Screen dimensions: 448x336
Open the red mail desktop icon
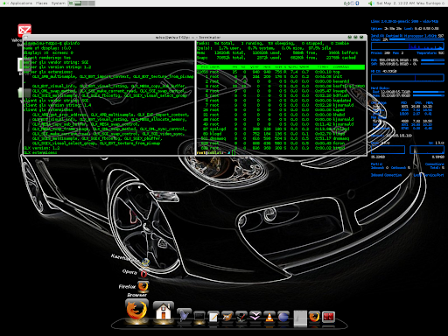point(24,31)
